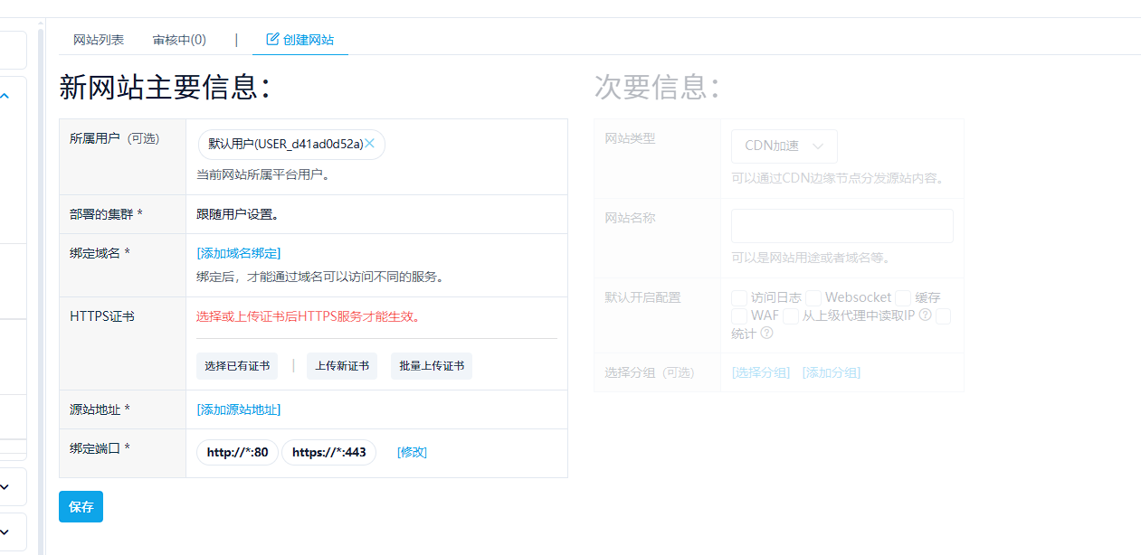Focus the 网站名称 text input field
Image resolution: width=1141 pixels, height=555 pixels.
[x=842, y=226]
